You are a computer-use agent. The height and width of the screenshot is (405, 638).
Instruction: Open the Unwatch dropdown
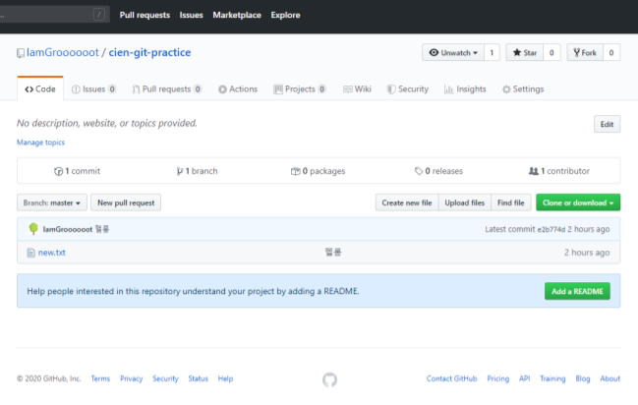pyautogui.click(x=453, y=52)
